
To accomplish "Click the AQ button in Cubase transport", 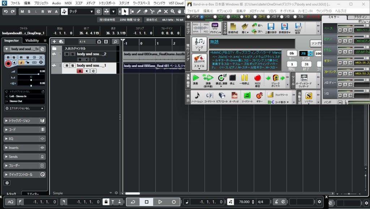I will pos(10,202).
